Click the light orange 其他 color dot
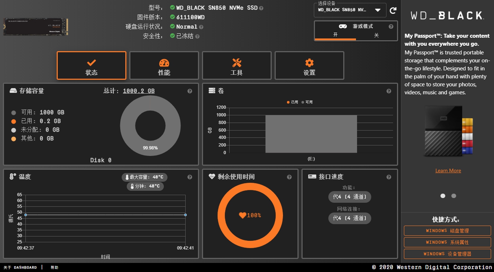This screenshot has height=272, width=494. pos(14,139)
